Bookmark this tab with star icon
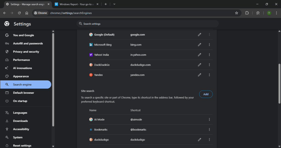Viewport: 281px width, 148px height. tap(237, 13)
